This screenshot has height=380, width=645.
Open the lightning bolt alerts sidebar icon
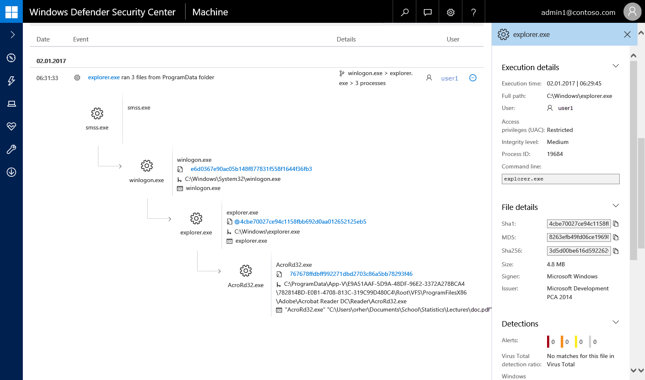click(11, 80)
